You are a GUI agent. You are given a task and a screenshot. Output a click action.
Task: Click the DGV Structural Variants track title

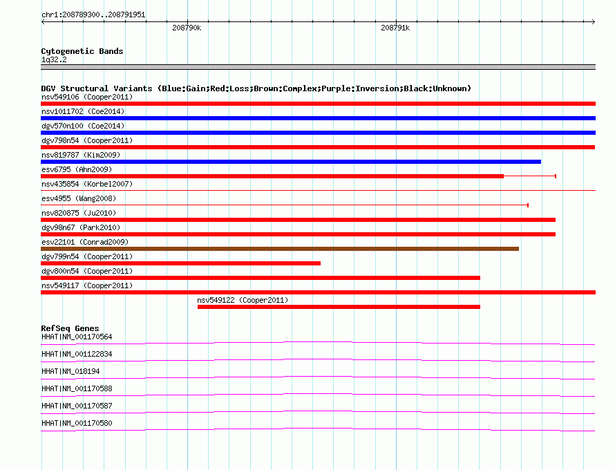256,88
